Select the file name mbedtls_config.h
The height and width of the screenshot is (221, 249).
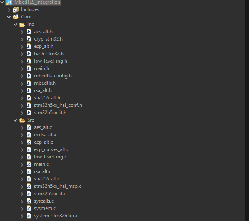tap(53, 76)
